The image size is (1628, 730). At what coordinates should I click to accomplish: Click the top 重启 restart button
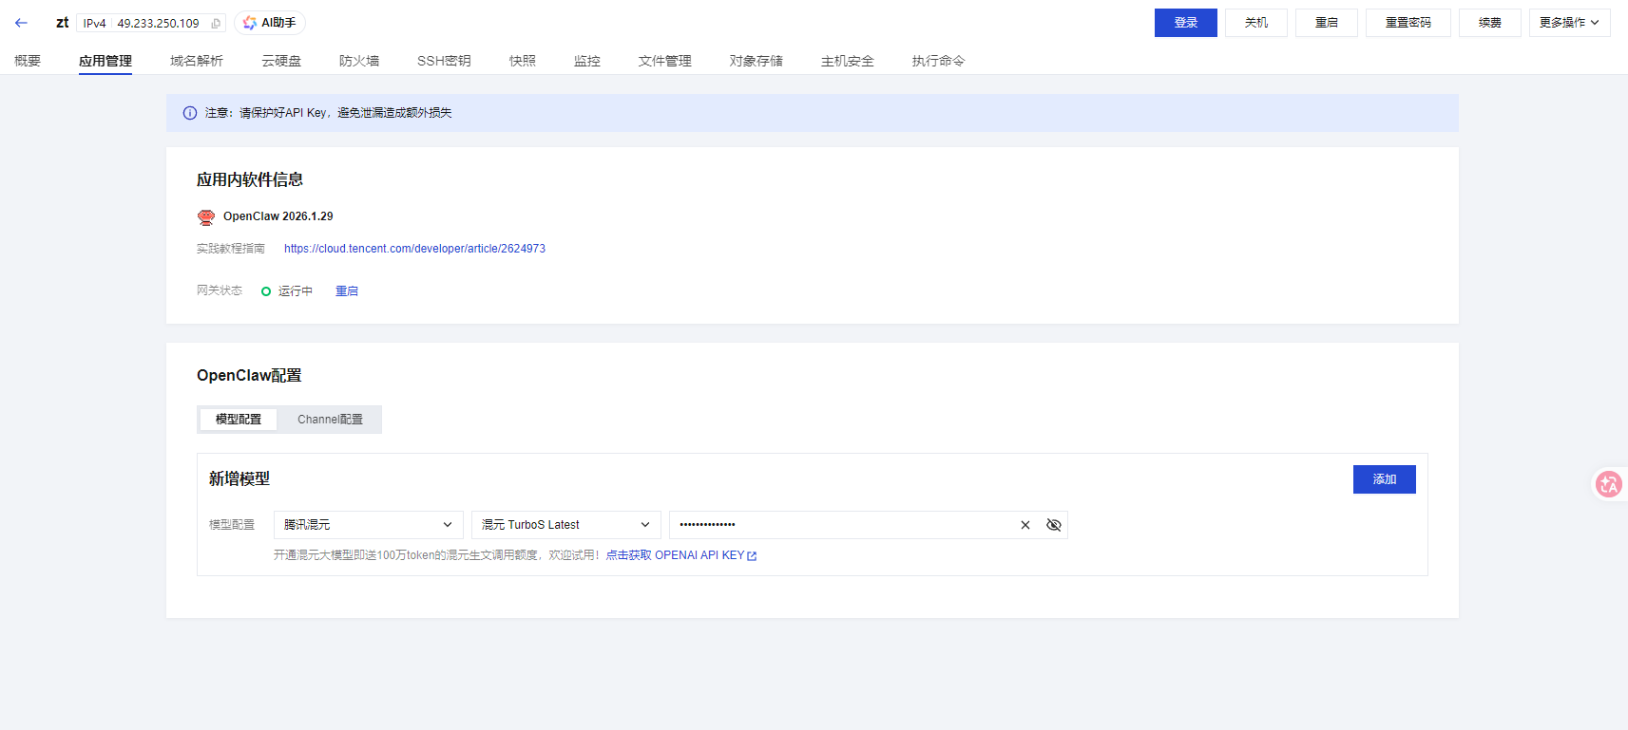click(x=1326, y=23)
